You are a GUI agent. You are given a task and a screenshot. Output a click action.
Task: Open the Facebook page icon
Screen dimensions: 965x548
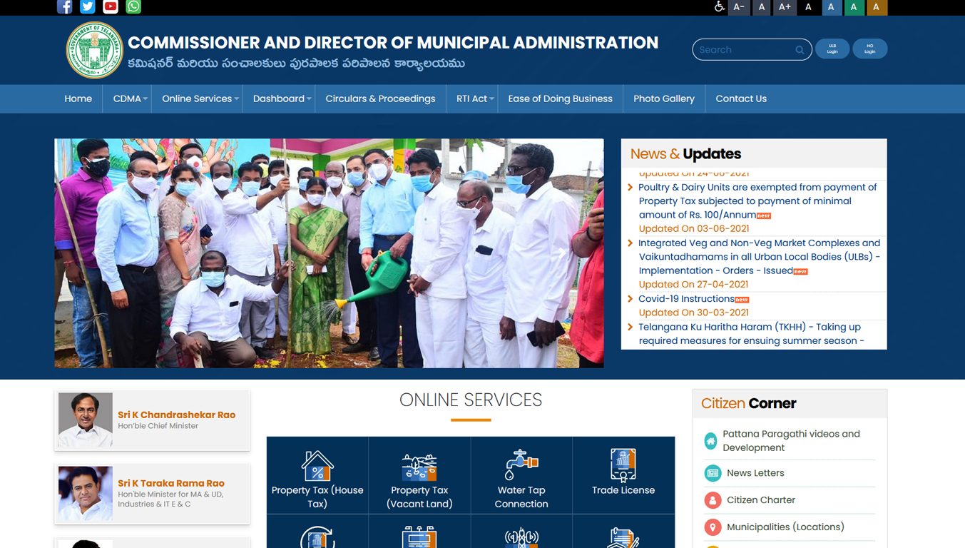(x=64, y=6)
